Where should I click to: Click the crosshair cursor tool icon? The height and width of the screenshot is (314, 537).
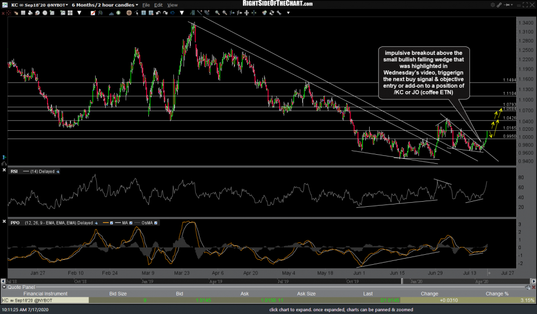[x=194, y=5]
